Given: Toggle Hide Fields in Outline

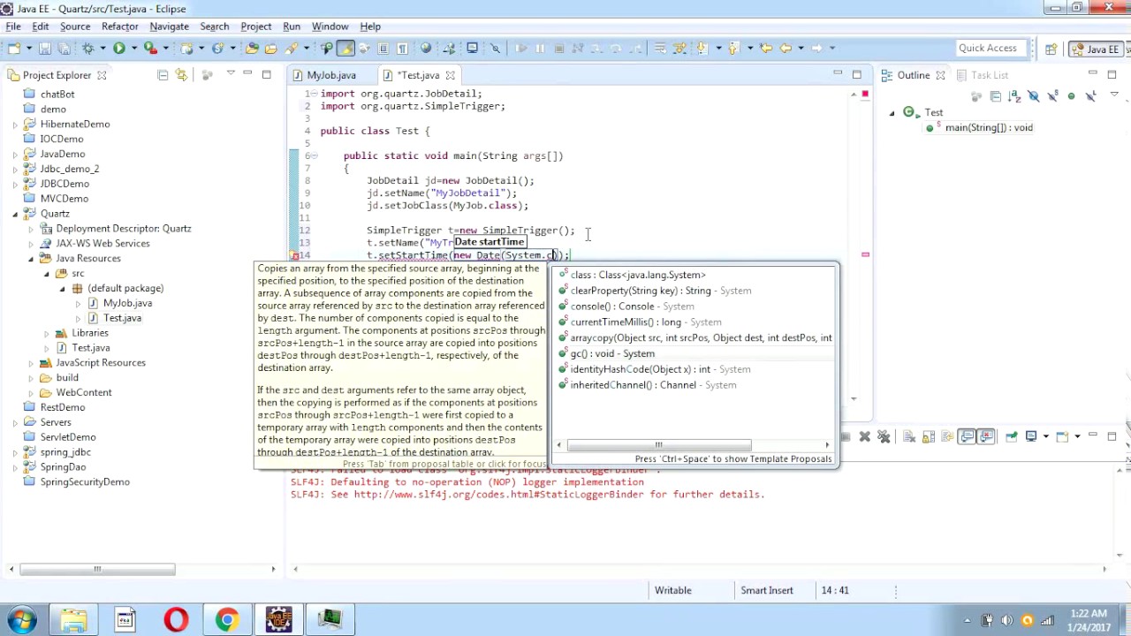Looking at the screenshot, I should [1034, 96].
